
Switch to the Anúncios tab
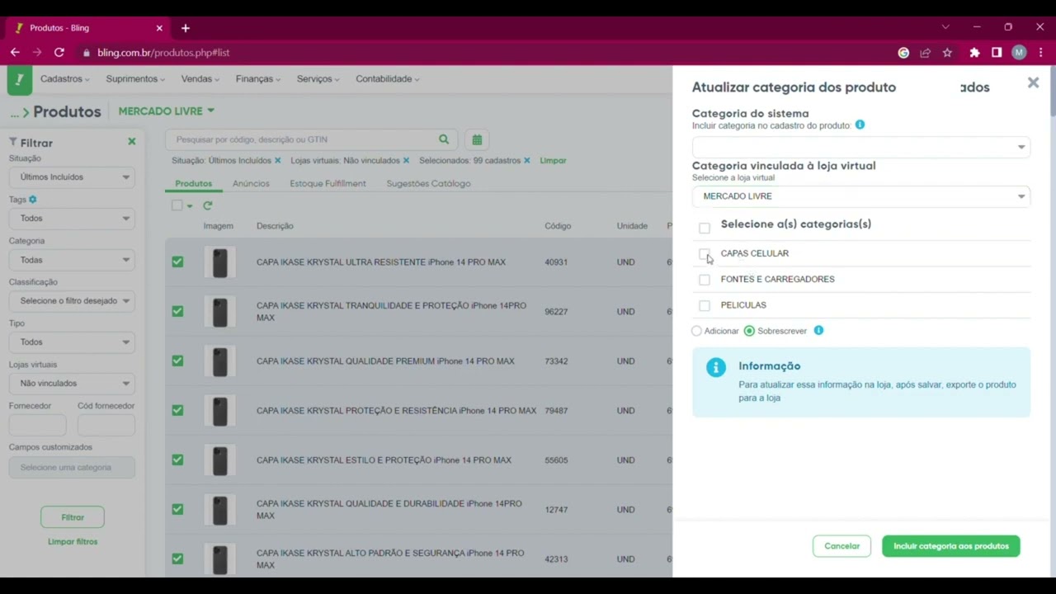[251, 183]
